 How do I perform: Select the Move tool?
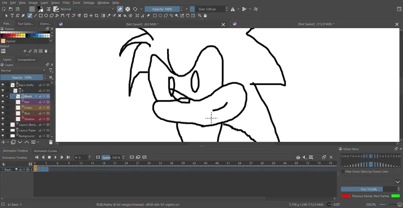[91, 16]
